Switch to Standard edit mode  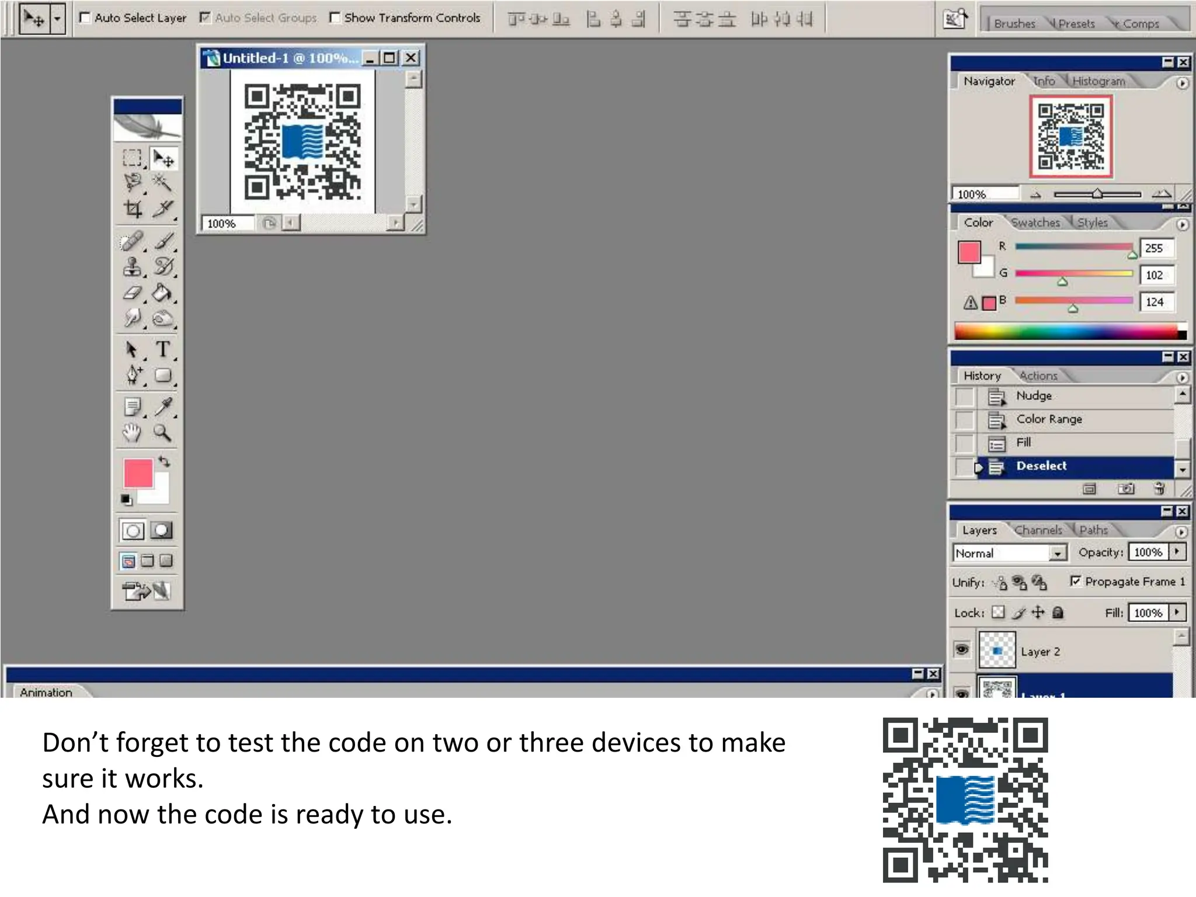(x=133, y=530)
